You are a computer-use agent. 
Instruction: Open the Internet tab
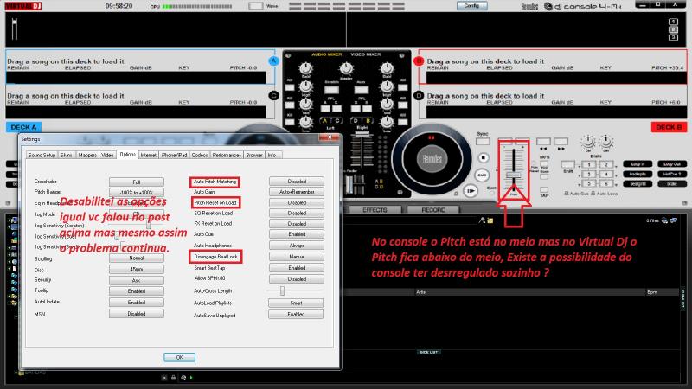[148, 156]
